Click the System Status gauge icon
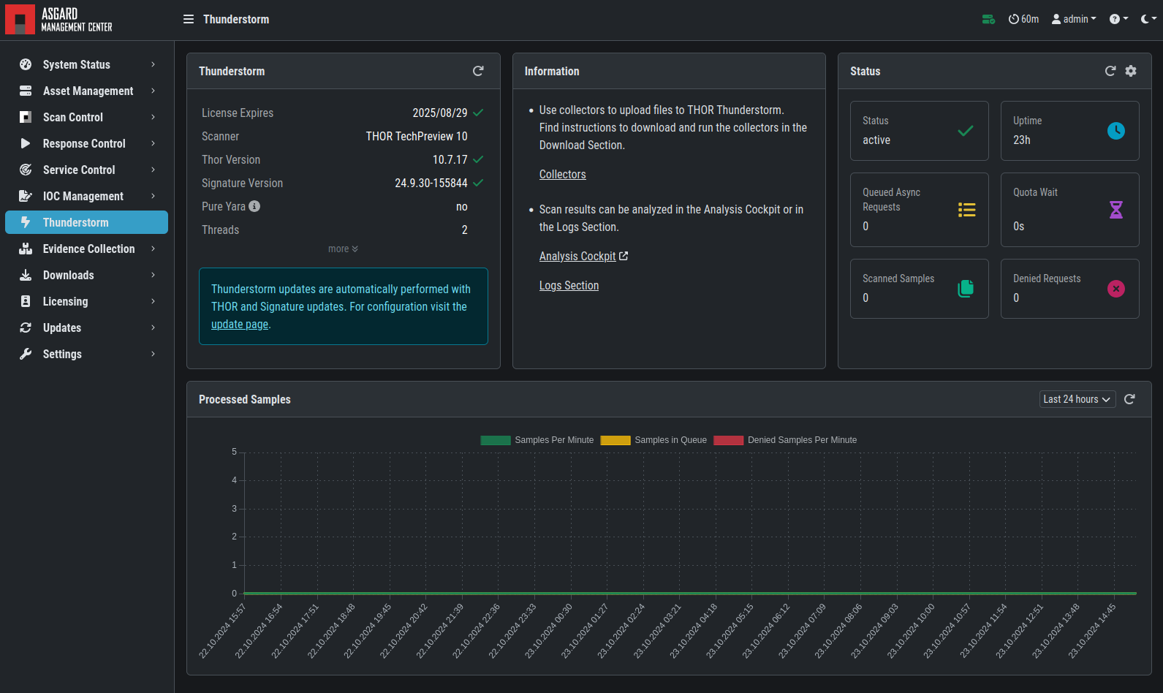The width and height of the screenshot is (1163, 693). point(26,64)
